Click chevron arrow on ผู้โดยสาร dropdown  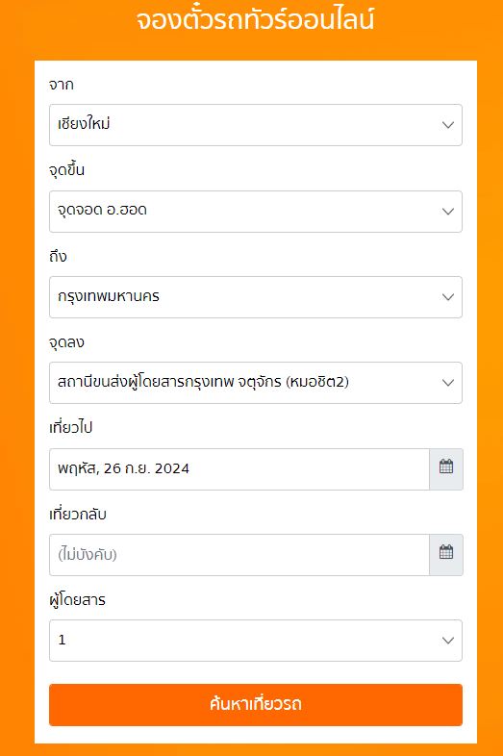(x=448, y=641)
